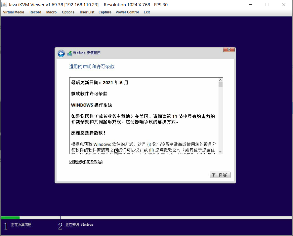Open the Options menu
The height and width of the screenshot is (236, 293).
click(68, 12)
